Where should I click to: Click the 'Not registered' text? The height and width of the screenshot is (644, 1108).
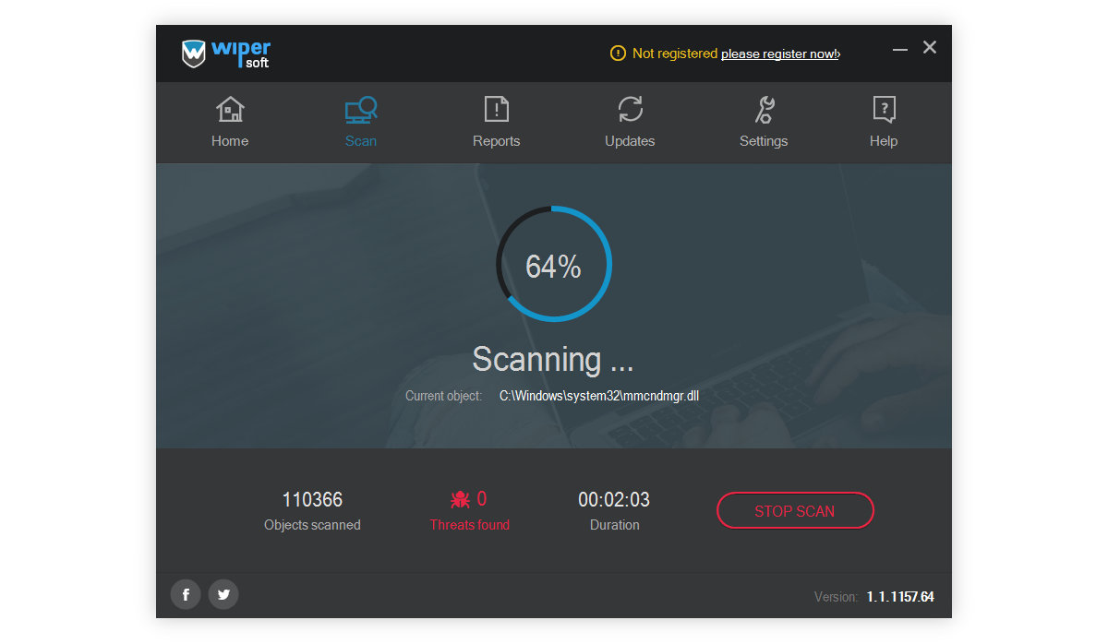[675, 54]
